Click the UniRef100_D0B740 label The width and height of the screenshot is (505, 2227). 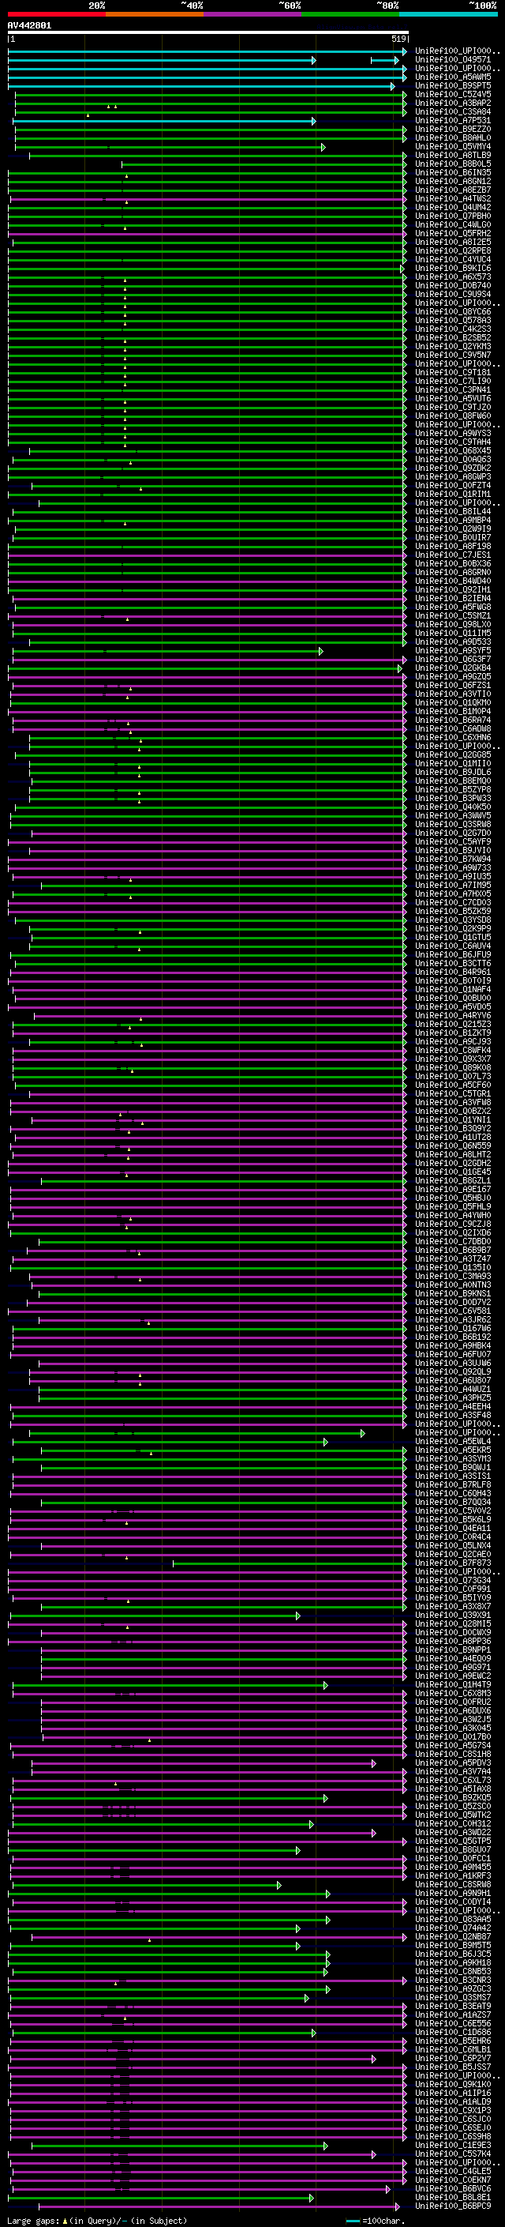coord(453,285)
